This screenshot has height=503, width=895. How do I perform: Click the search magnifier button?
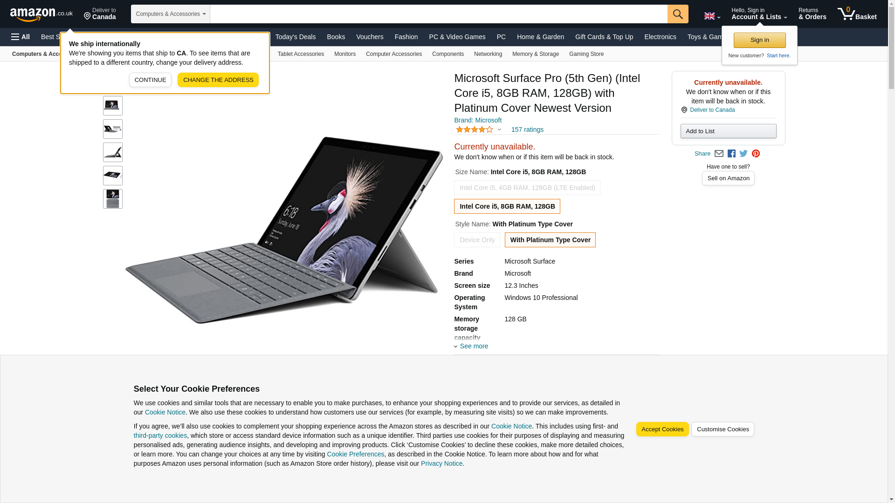pyautogui.click(x=678, y=14)
